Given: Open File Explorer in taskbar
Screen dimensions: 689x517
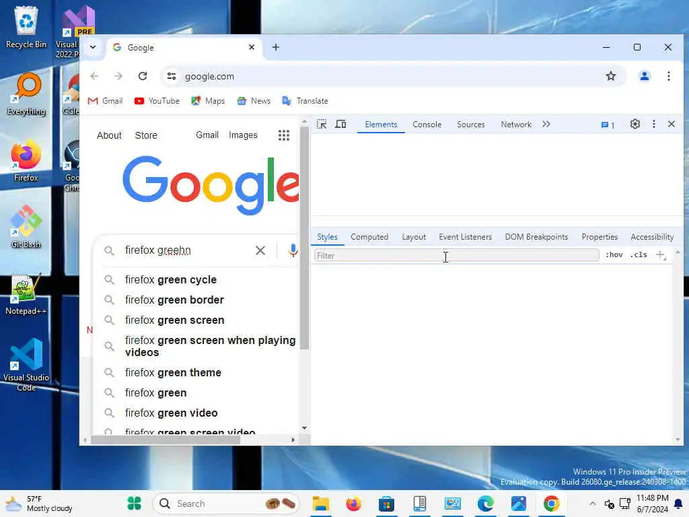Looking at the screenshot, I should tap(321, 504).
